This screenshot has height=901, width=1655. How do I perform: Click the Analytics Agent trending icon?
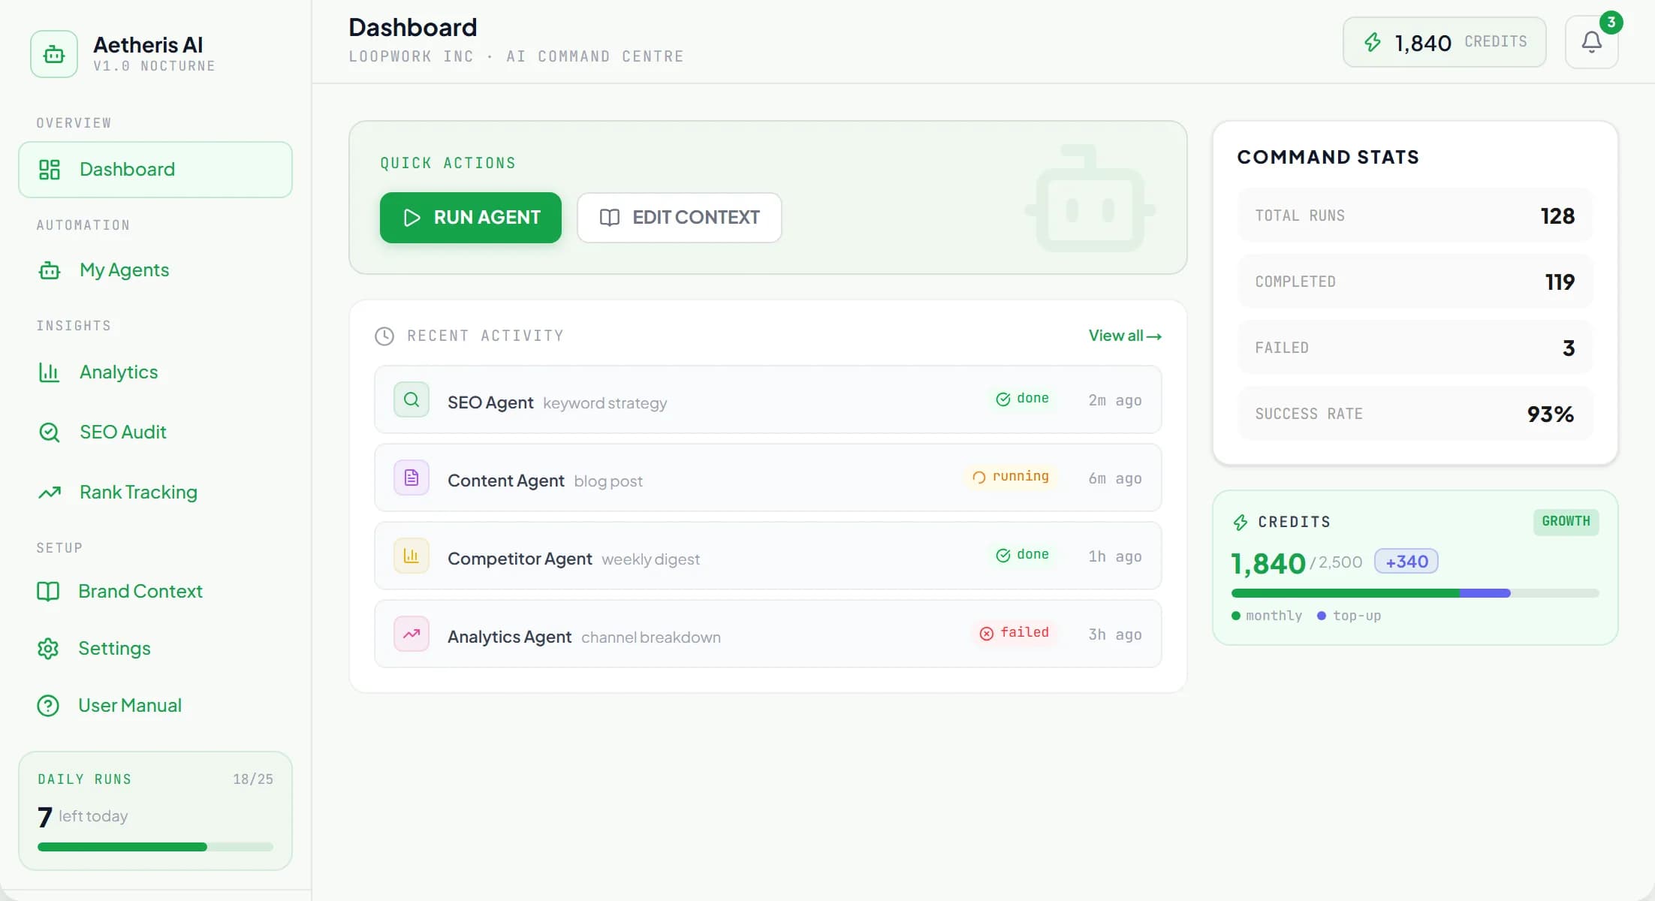(411, 634)
